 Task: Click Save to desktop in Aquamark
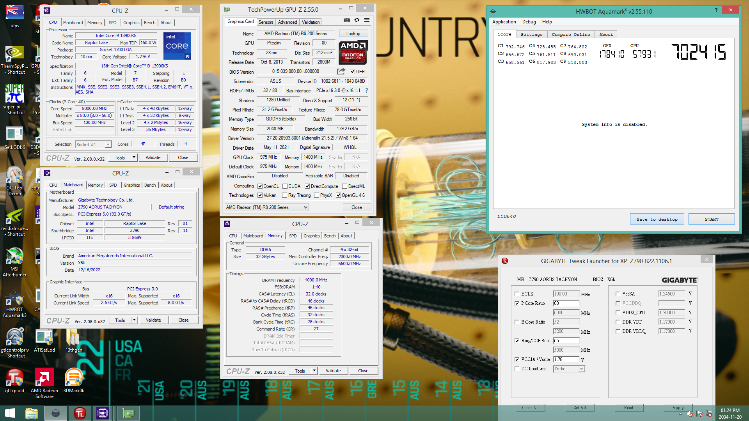coord(657,219)
